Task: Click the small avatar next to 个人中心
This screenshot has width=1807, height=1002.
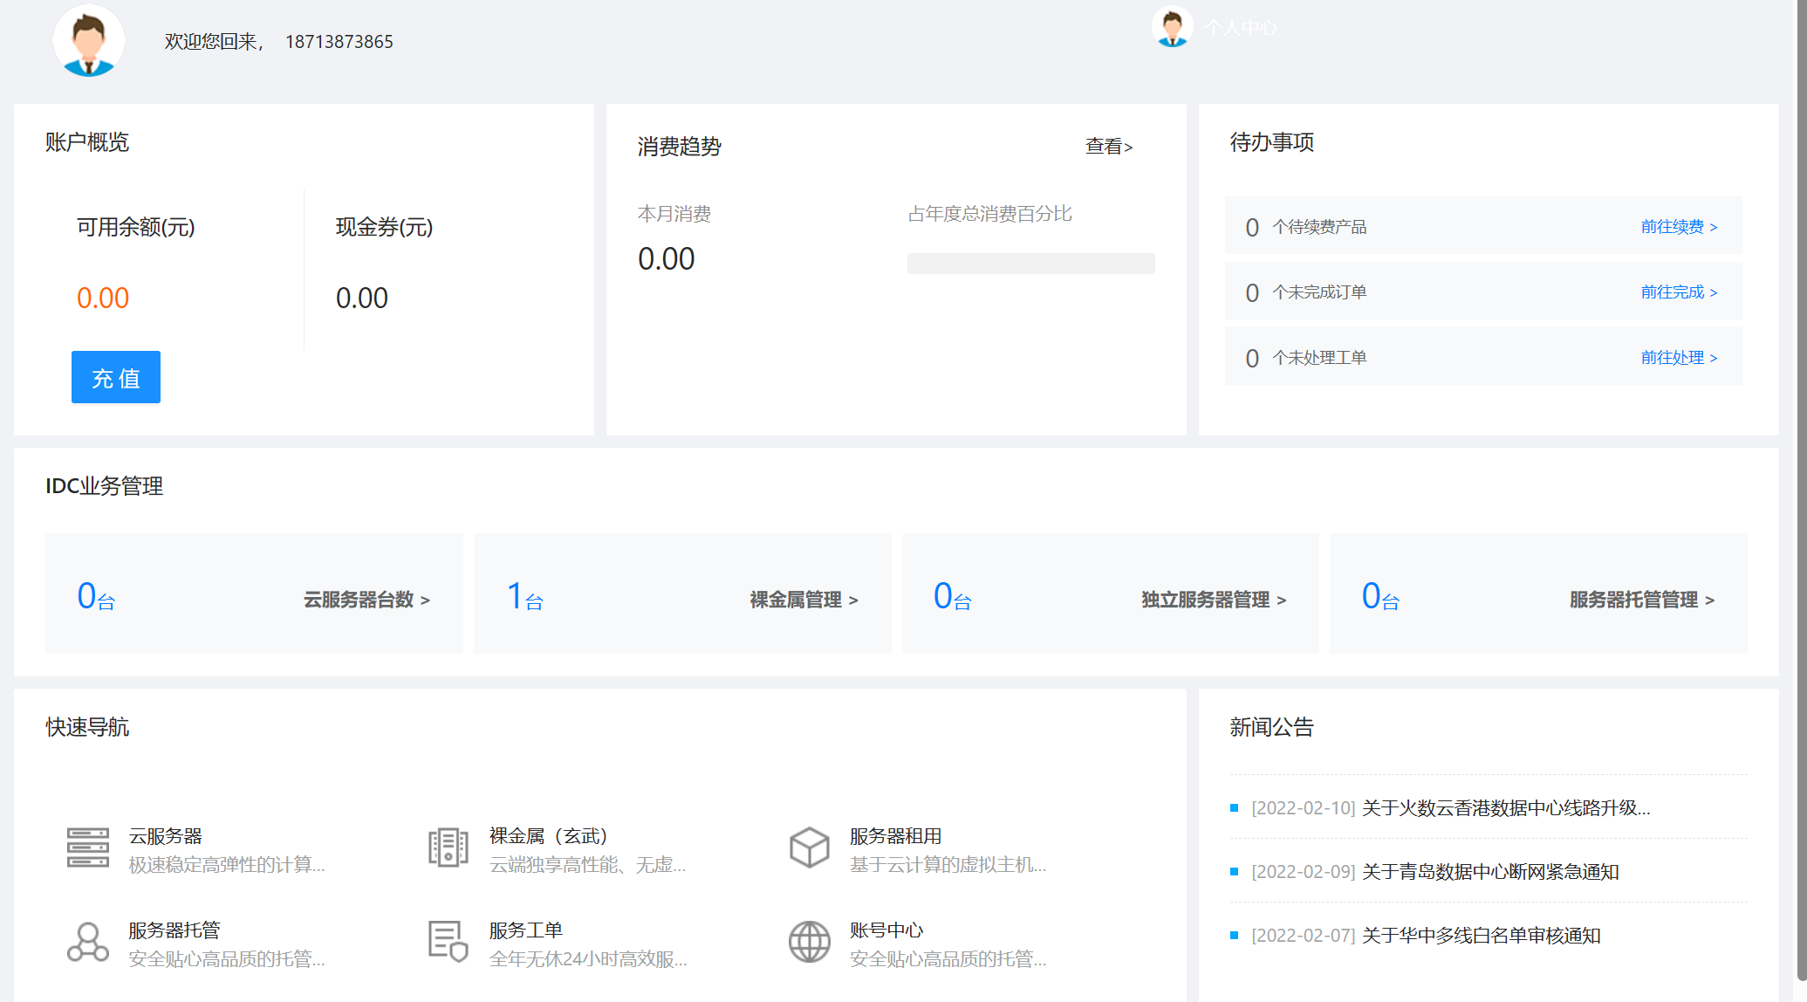Action: click(1172, 27)
